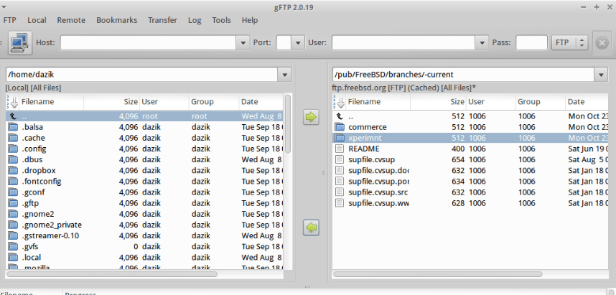
Task: Click the local pane sort arrow icon
Action: 13,102
